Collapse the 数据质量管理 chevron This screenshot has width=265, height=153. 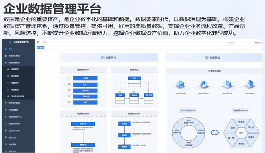point(33,63)
